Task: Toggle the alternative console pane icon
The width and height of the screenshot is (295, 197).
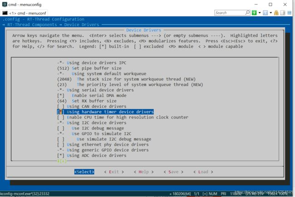Action: click(283, 13)
